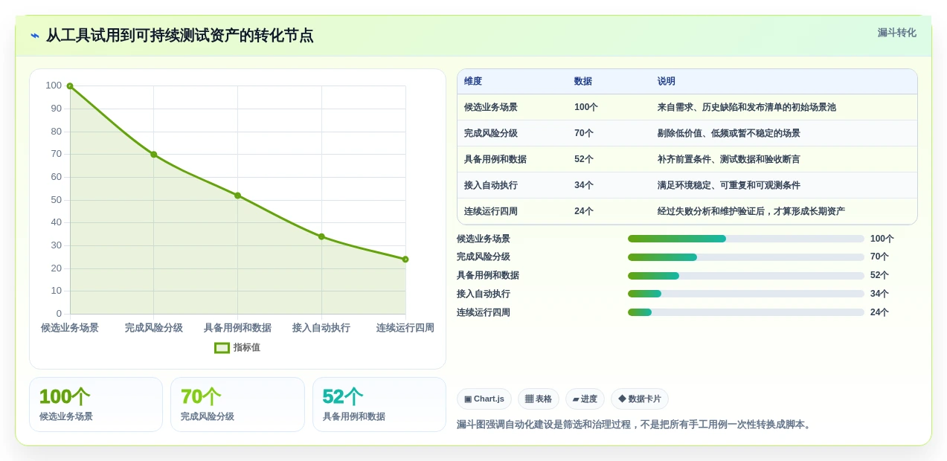The width and height of the screenshot is (947, 461).
Task: Click description 补齐前置条件、测试数据和验收断言
Action: 729,159
